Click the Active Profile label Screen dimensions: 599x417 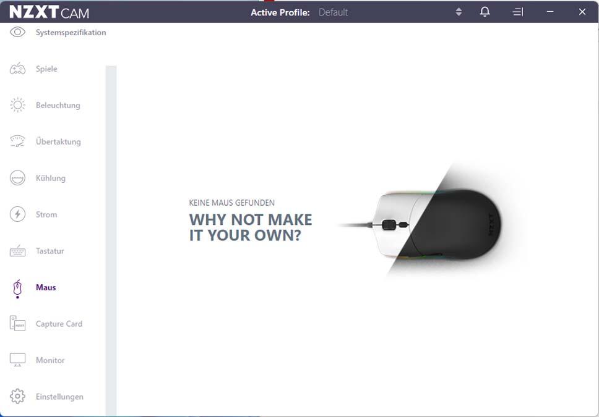click(x=280, y=12)
